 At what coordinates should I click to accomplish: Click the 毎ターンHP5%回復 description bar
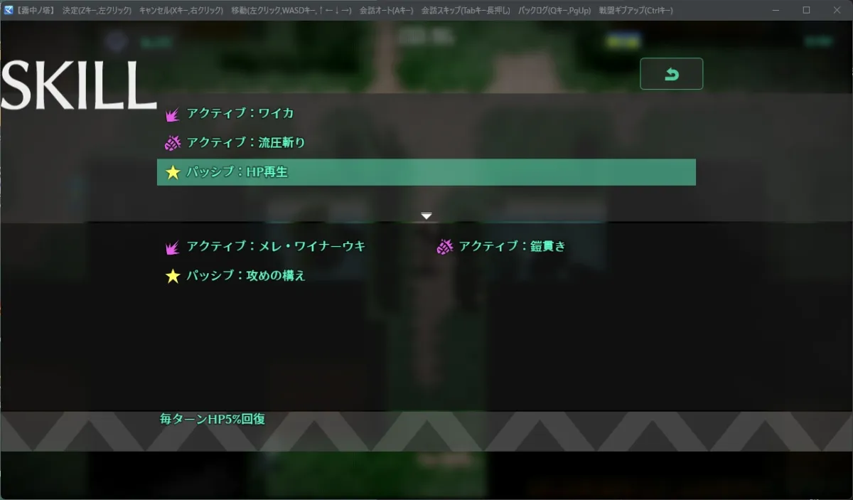210,420
